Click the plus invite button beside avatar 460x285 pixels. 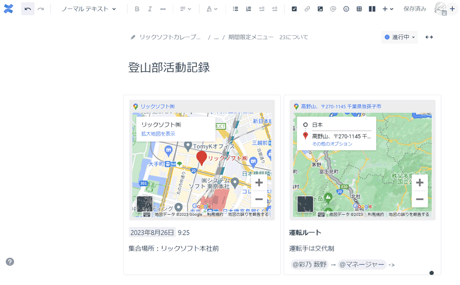point(452,9)
